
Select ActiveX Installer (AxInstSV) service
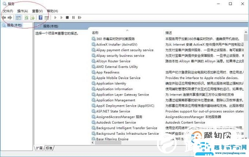tap(116, 44)
